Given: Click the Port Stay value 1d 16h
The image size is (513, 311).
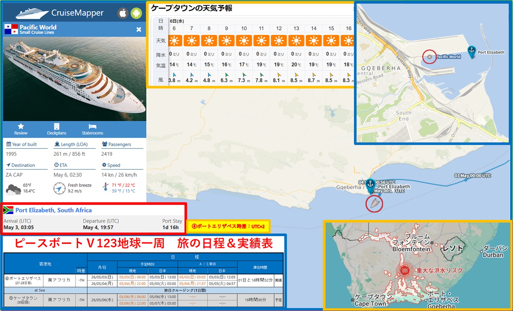Looking at the screenshot, I should (170, 227).
